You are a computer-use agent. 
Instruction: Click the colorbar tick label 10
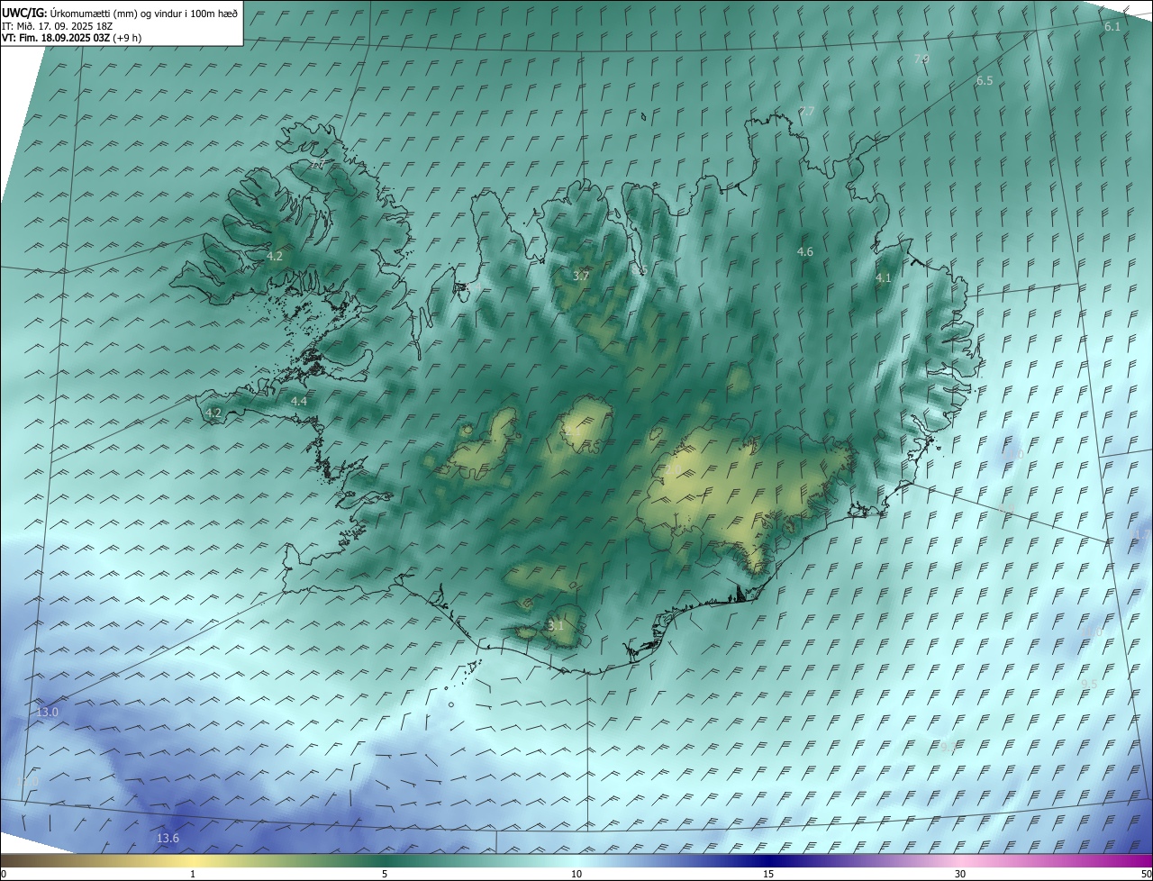point(576,875)
